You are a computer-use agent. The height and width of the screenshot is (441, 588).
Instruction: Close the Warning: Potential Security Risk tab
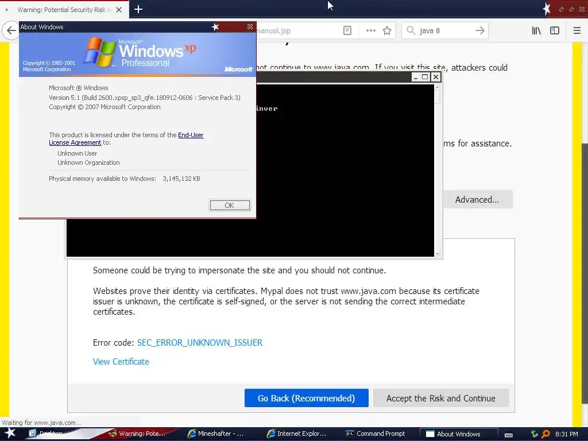coord(118,10)
